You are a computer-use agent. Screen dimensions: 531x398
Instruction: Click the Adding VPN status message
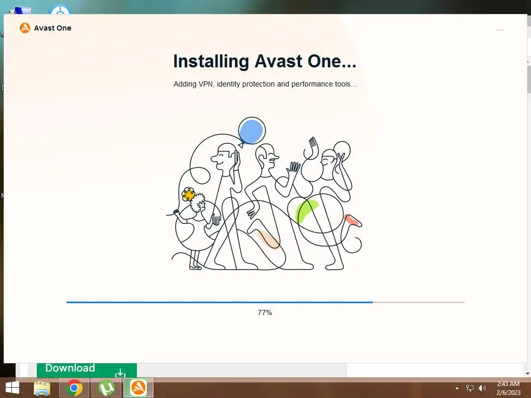point(265,84)
